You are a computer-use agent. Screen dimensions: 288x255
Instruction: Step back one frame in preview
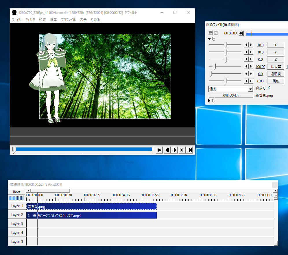(x=167, y=150)
